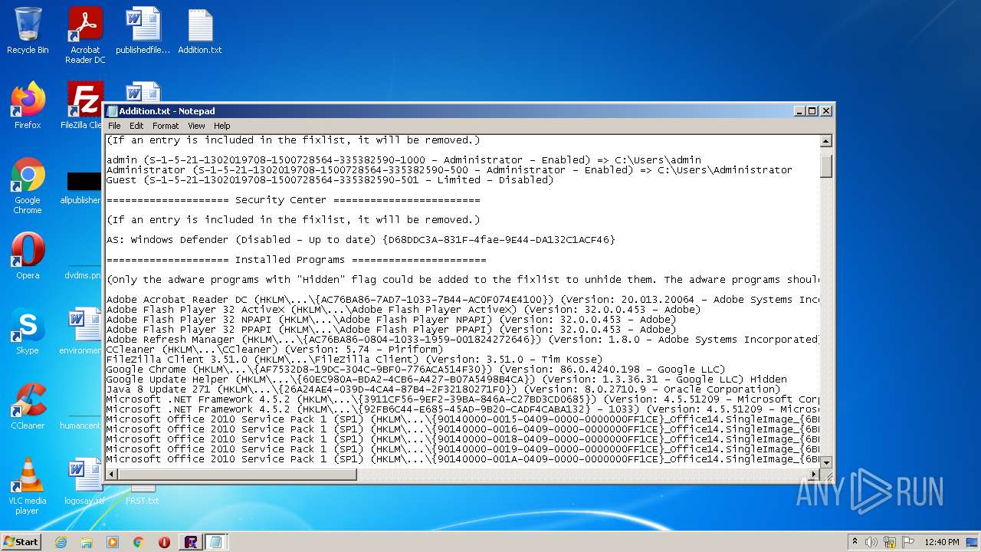Click horizontal scrollbar right arrow
The height and width of the screenshot is (552, 981).
[813, 475]
